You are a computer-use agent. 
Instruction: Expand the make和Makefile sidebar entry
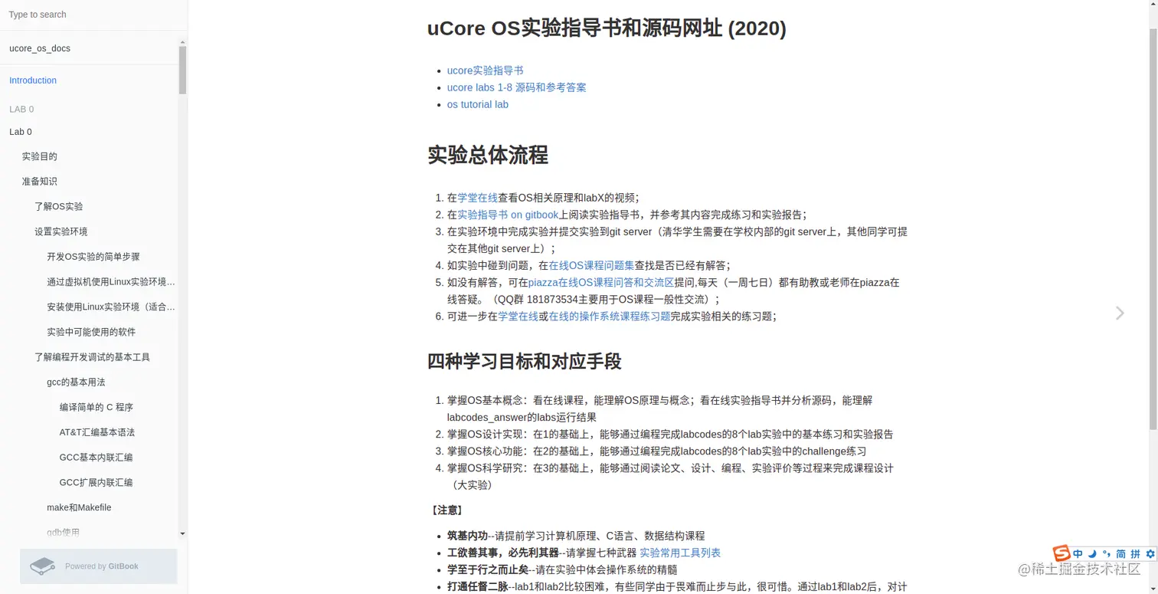[x=79, y=507]
